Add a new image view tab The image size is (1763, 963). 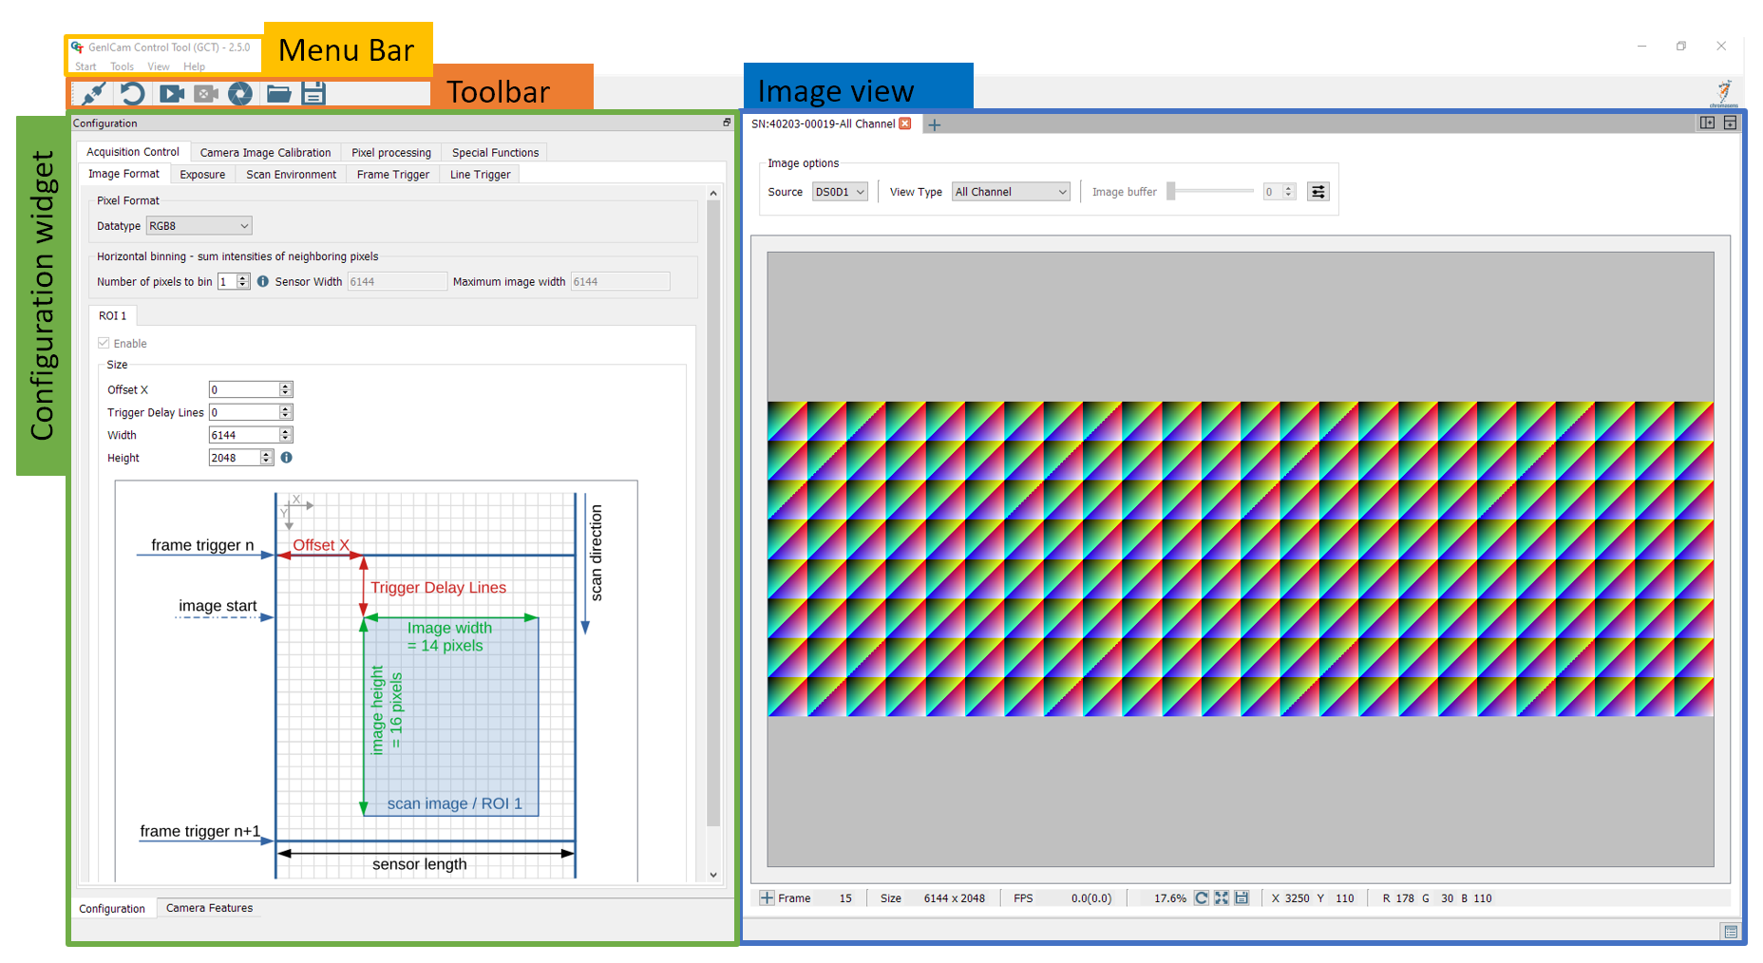click(935, 124)
